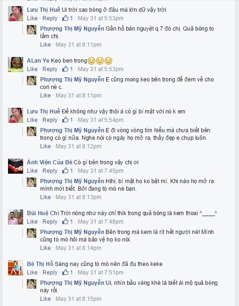Reply to Ảnh Viện Của Bé comment

[50, 171]
